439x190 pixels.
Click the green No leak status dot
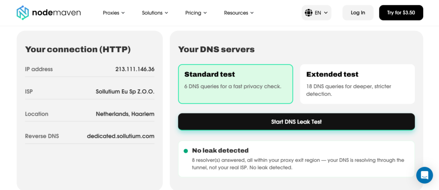186,151
